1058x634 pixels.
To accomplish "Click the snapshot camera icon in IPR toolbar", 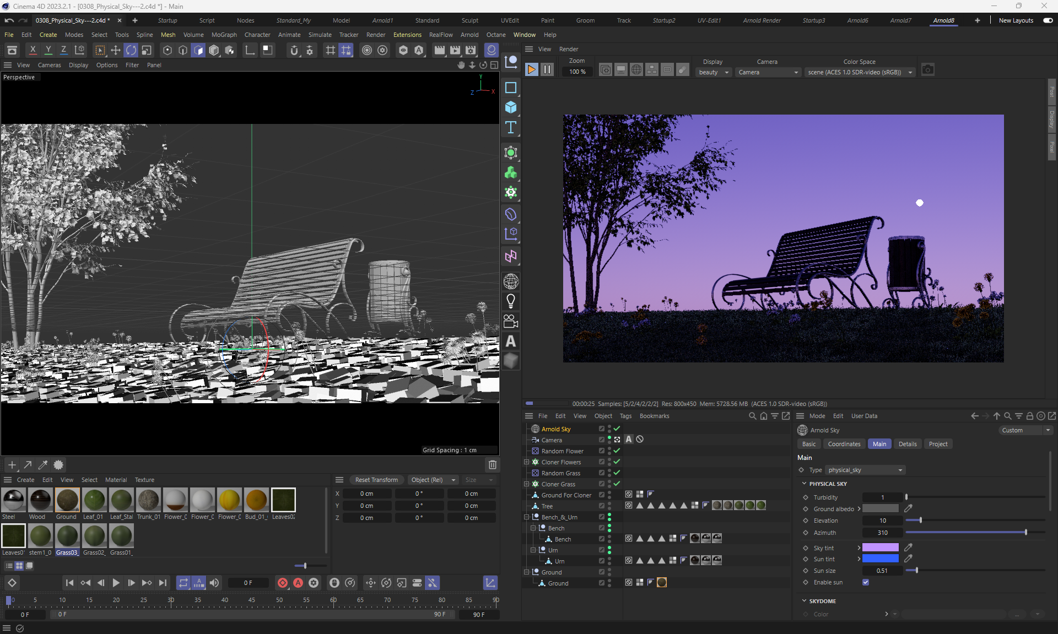I will click(927, 70).
